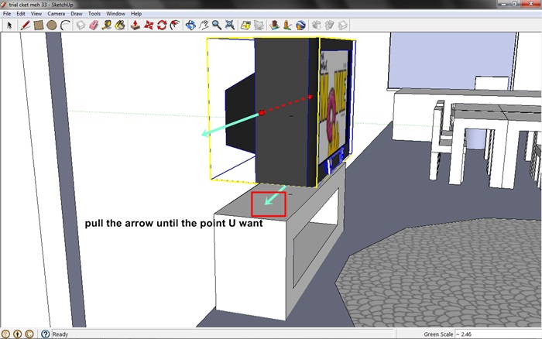Select the Tape Measure tool

pos(107,26)
